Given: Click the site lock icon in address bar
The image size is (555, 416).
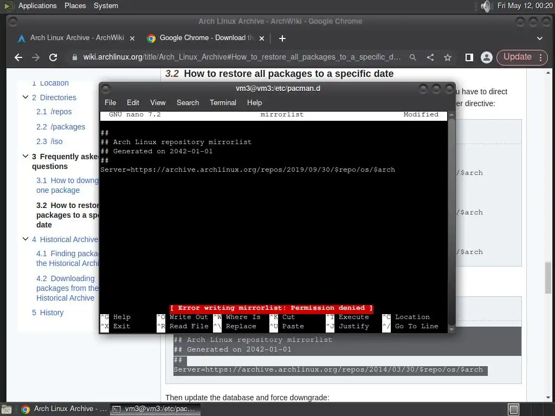Looking at the screenshot, I should [75, 57].
